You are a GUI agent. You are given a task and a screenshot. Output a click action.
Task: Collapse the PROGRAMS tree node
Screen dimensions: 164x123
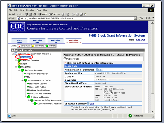(16, 67)
